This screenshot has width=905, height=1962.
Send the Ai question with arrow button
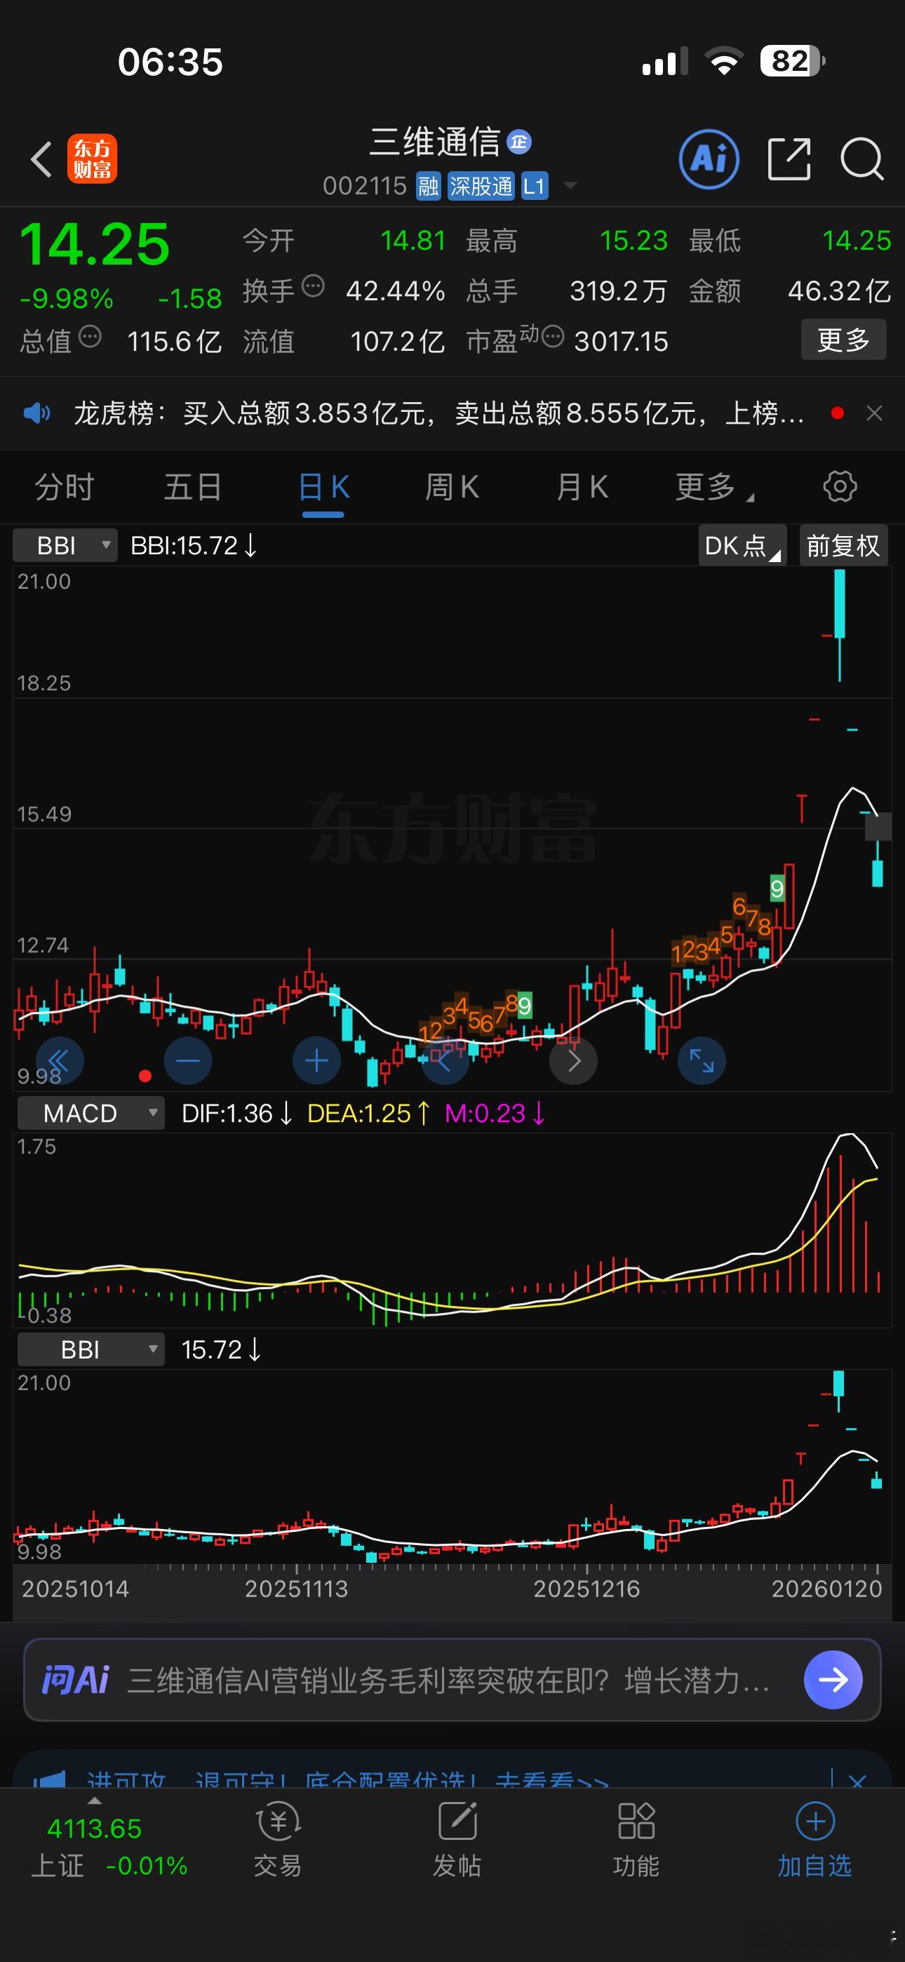pyautogui.click(x=833, y=1679)
